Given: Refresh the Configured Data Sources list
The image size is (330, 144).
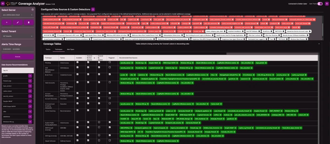Looking at the screenshot, I should pyautogui.click(x=93, y=10).
